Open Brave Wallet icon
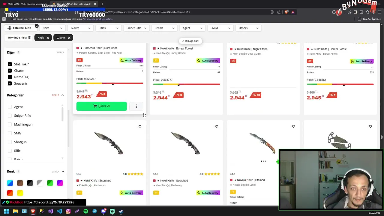384x216 pixels. click(361, 12)
